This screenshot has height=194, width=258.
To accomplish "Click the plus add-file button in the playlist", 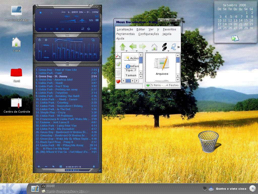I will (39, 166).
